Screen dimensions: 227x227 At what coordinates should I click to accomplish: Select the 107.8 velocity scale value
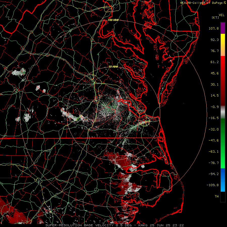(214, 28)
